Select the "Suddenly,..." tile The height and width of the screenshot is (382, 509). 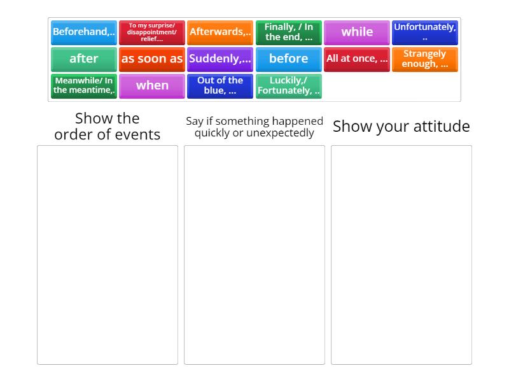tap(220, 59)
